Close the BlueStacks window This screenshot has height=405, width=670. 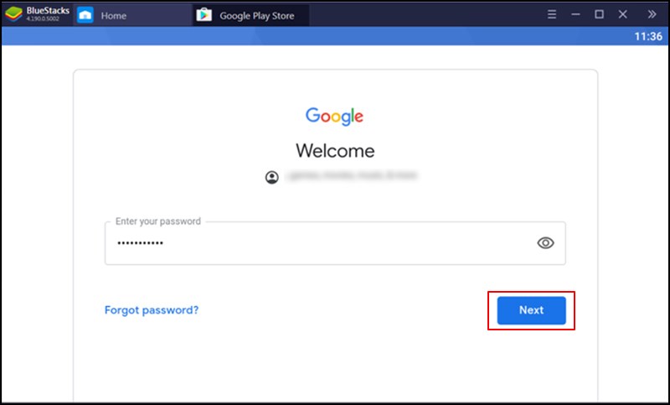(x=622, y=15)
